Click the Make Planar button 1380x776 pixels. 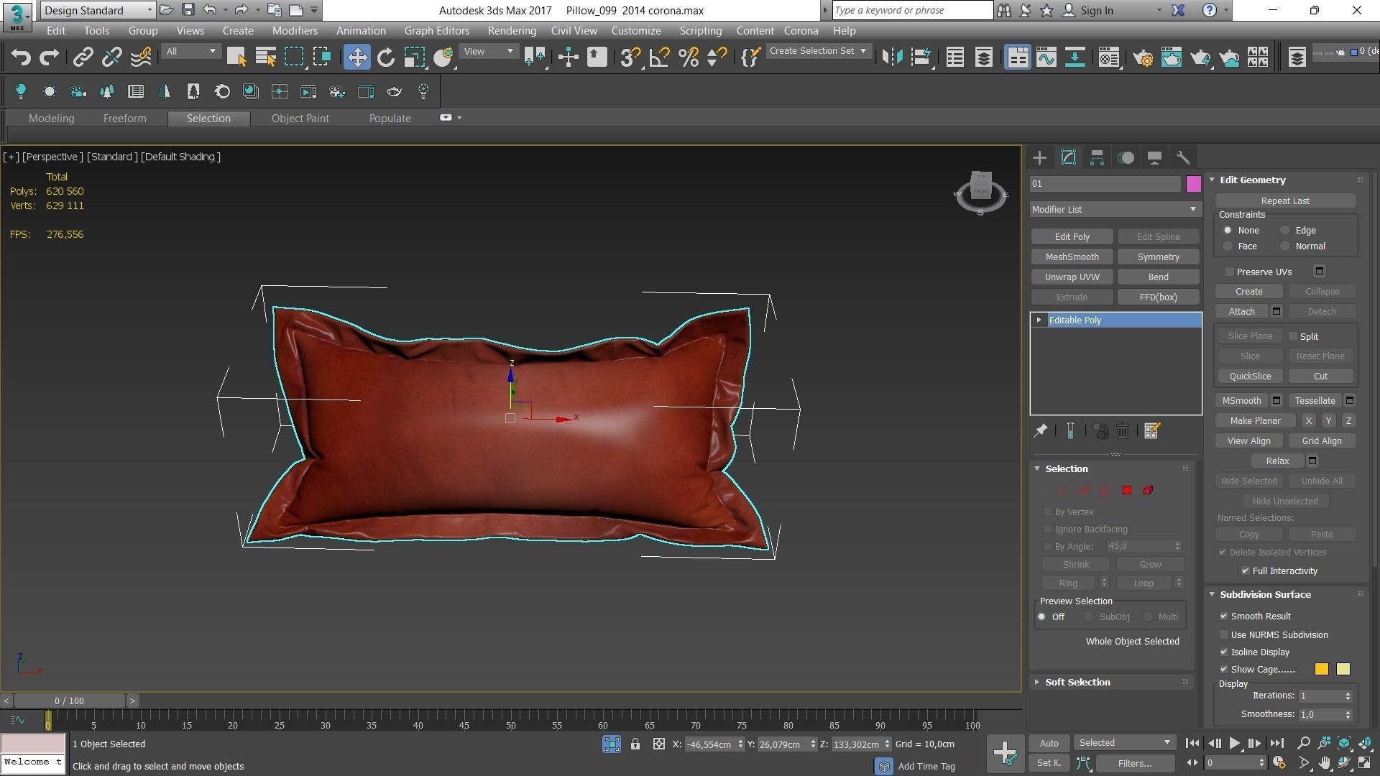(1255, 421)
